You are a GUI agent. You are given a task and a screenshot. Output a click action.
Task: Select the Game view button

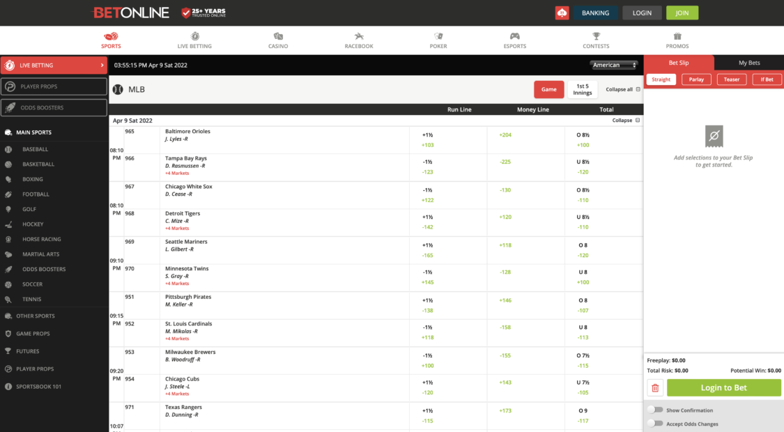[x=549, y=89]
